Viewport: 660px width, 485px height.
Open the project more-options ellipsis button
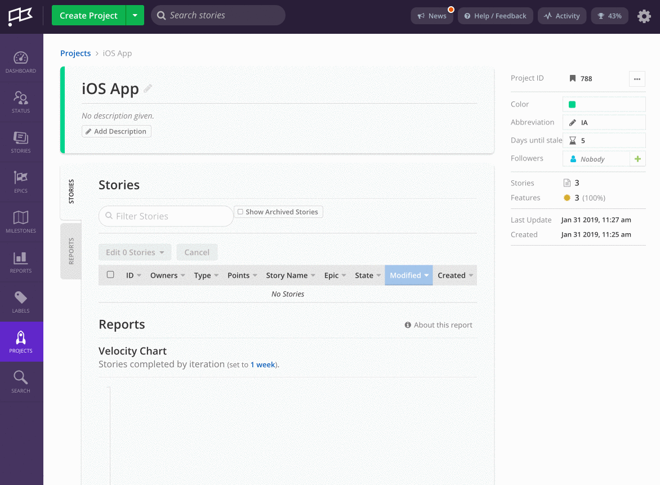tap(637, 79)
